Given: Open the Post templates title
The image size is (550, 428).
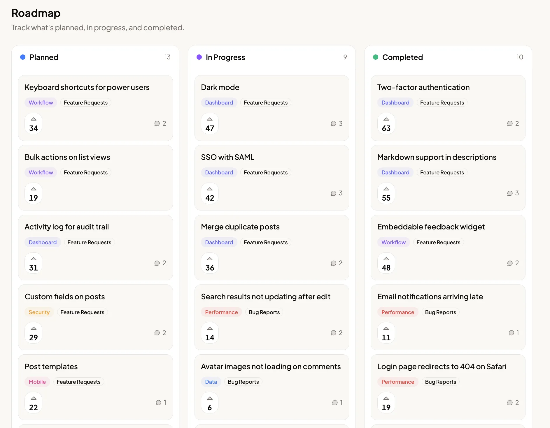Looking at the screenshot, I should coord(51,367).
